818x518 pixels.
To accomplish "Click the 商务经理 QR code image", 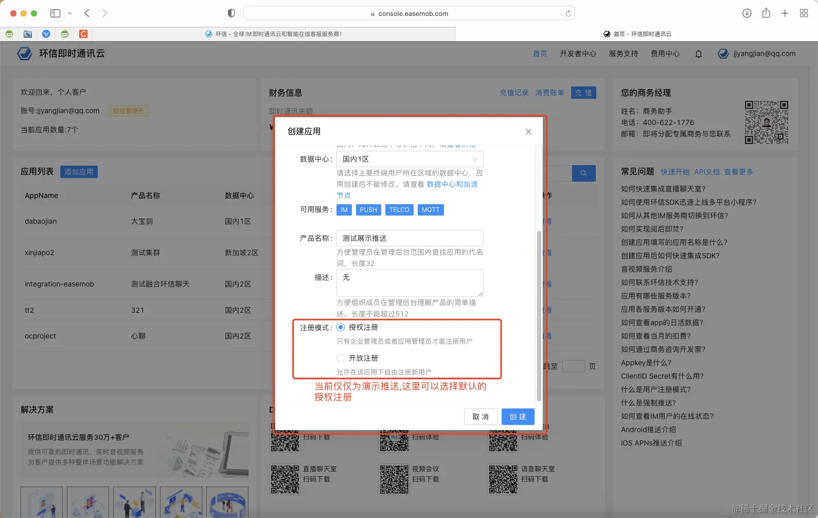I will point(767,122).
